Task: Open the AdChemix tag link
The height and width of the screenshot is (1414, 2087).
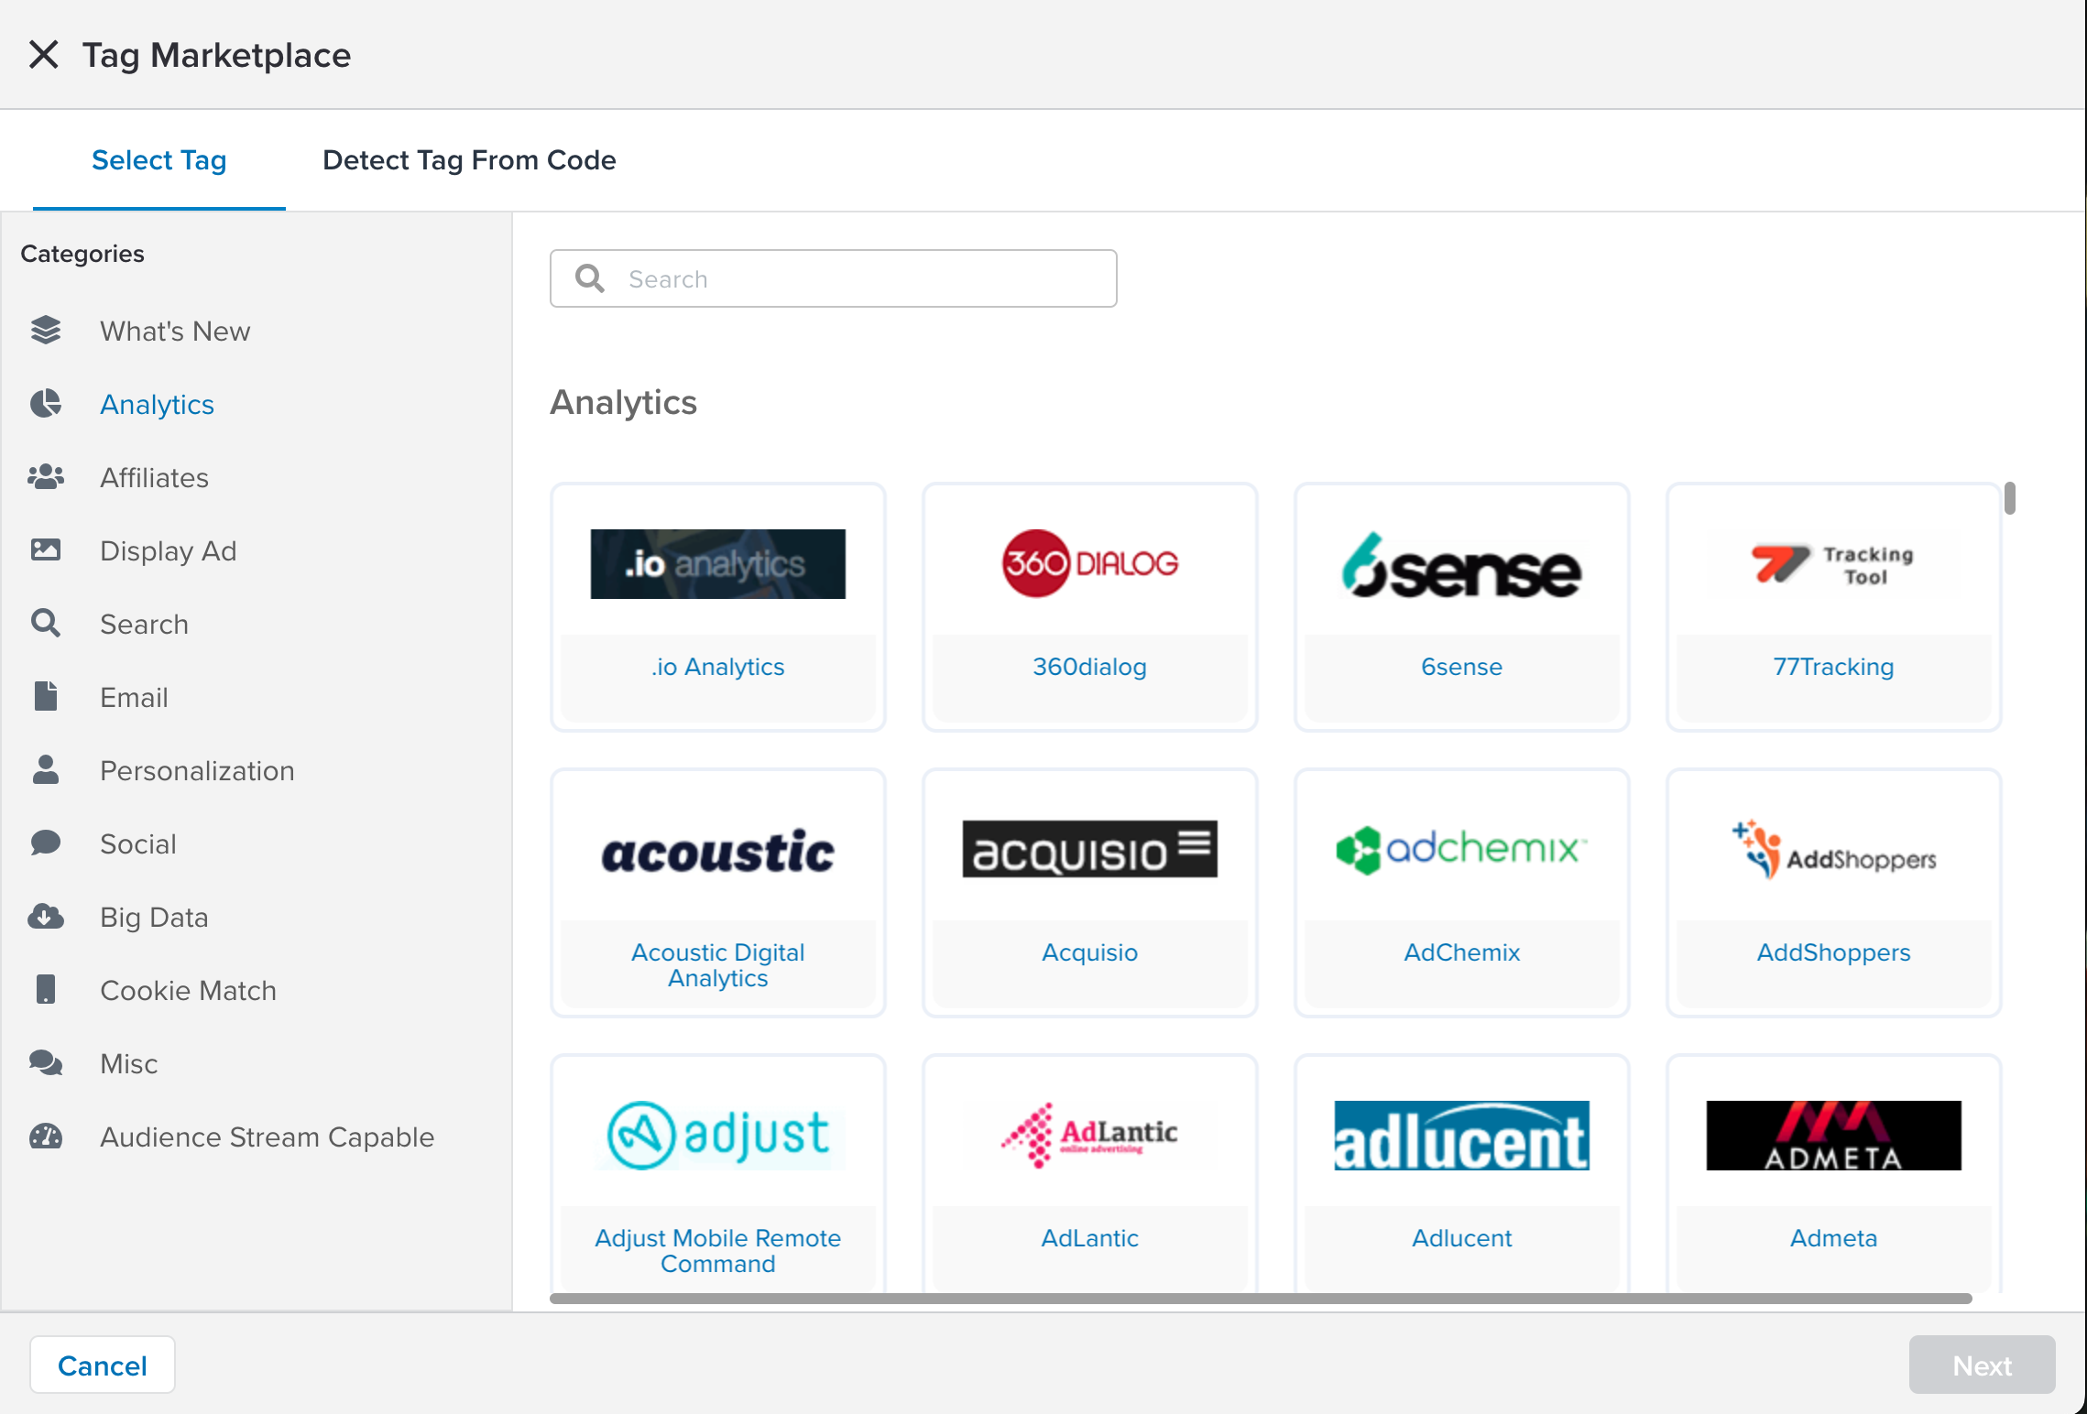Action: 1462,952
